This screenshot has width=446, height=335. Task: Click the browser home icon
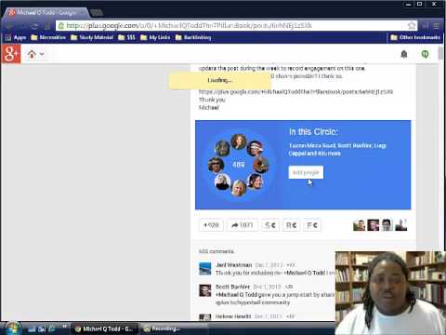[47, 26]
